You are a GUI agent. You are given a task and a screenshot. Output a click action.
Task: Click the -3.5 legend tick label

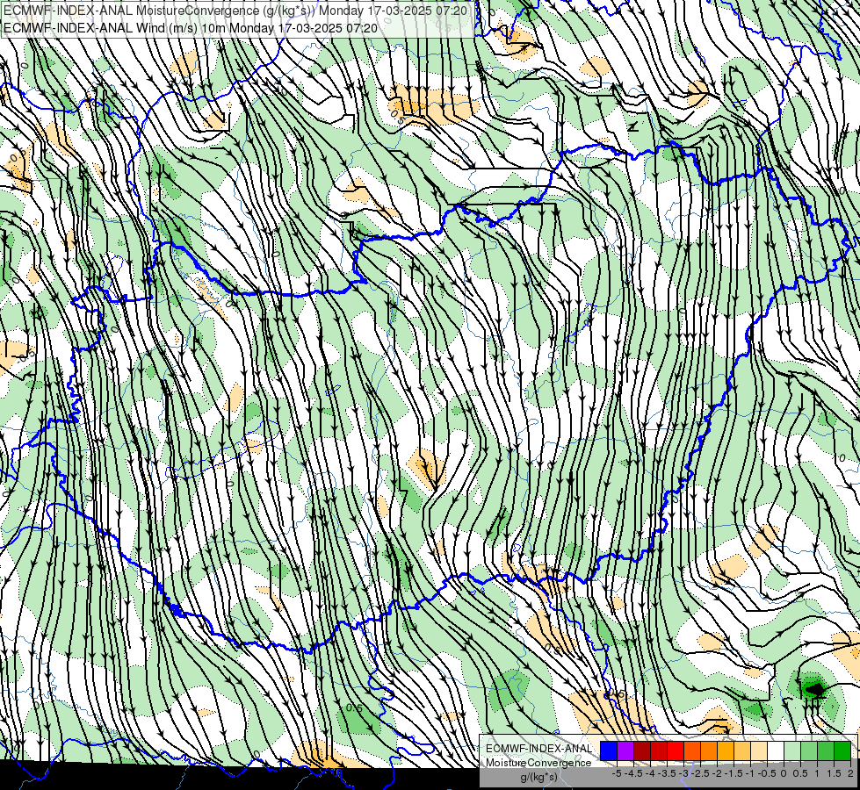667,773
